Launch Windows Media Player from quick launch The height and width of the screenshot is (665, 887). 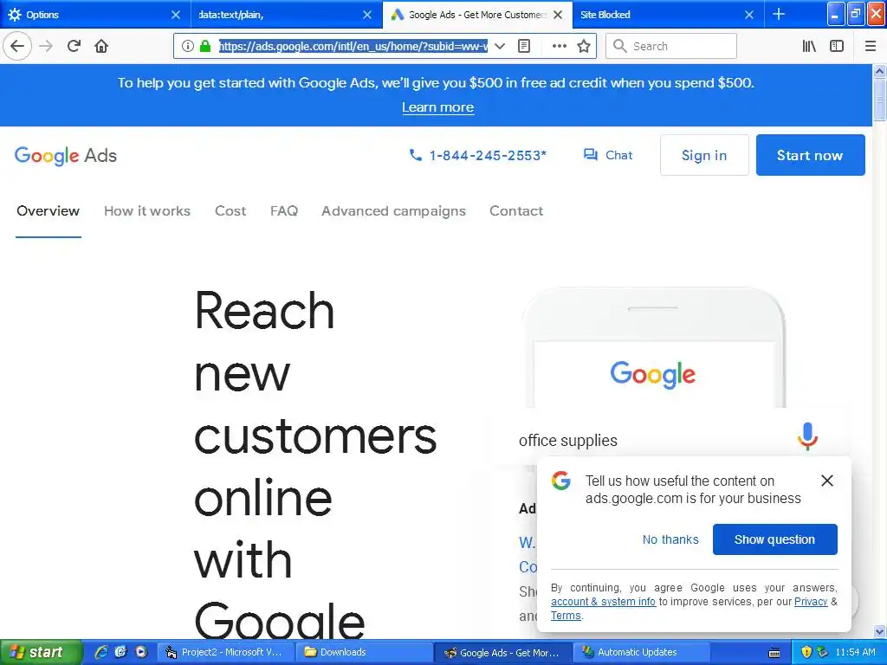click(x=141, y=652)
